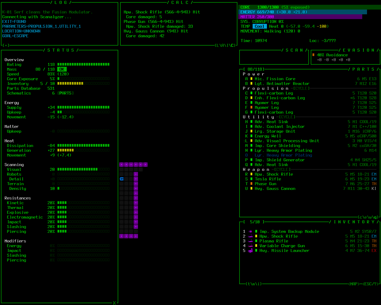Open the <ESC/?> menu

coord(371,284)
